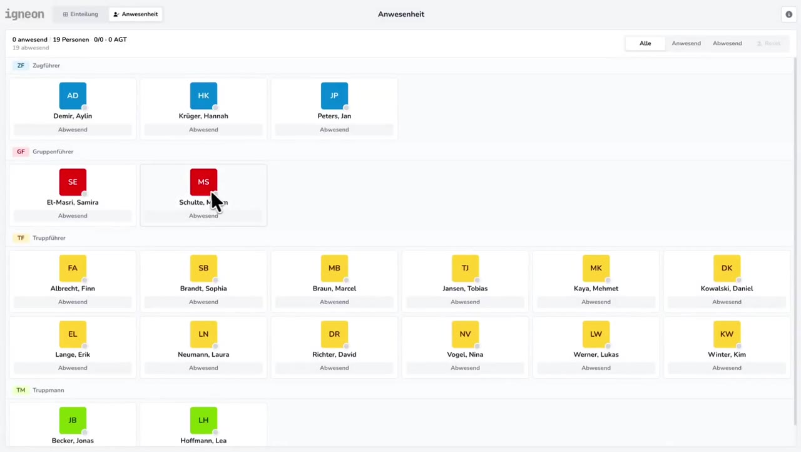Select the LW avatar for Werner, Lukas

[596, 334]
